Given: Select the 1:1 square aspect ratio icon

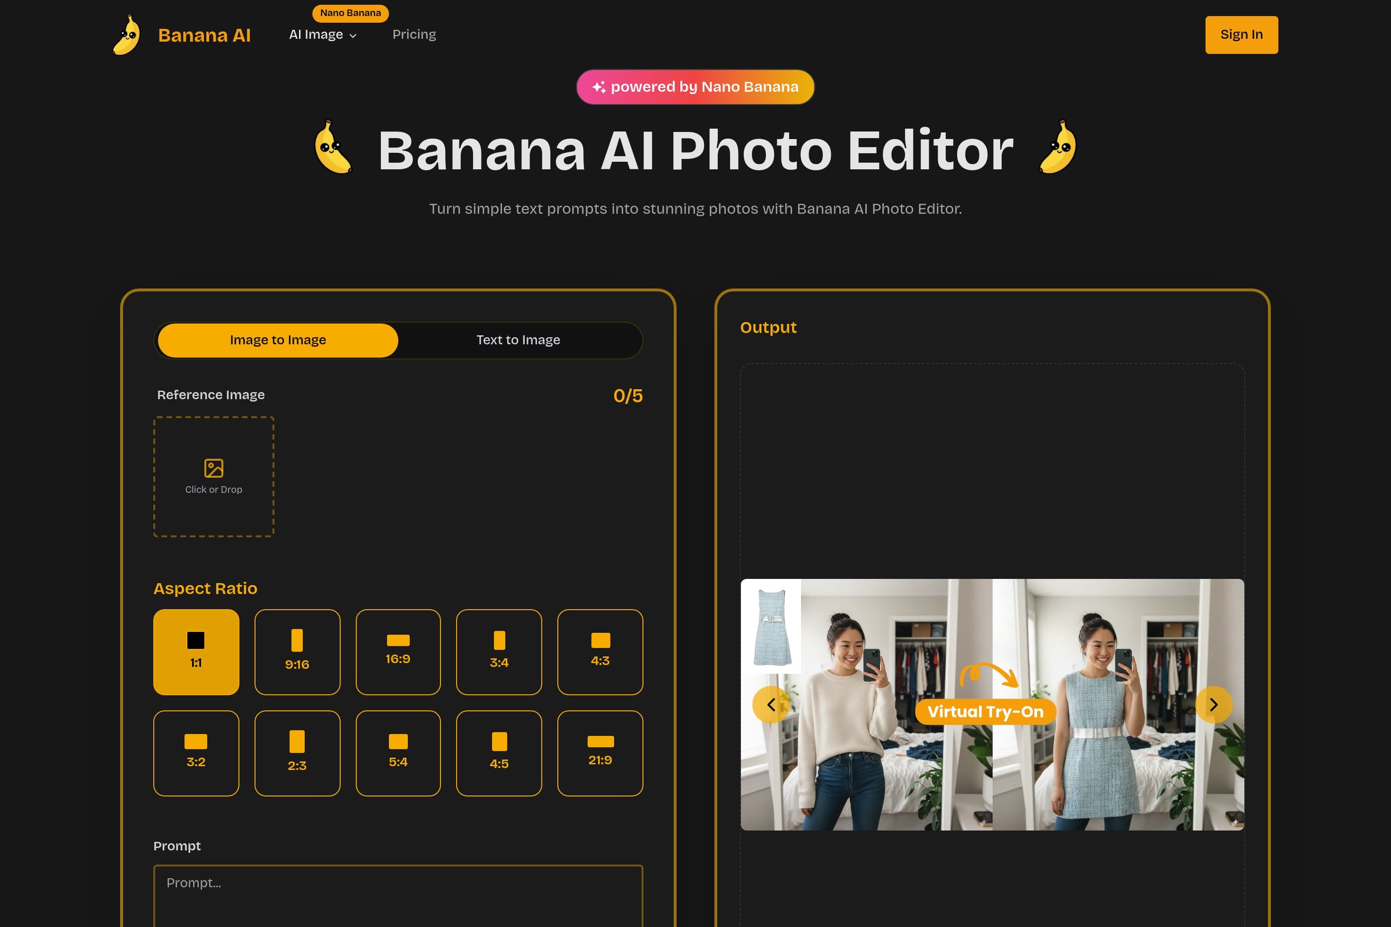Looking at the screenshot, I should tap(196, 652).
